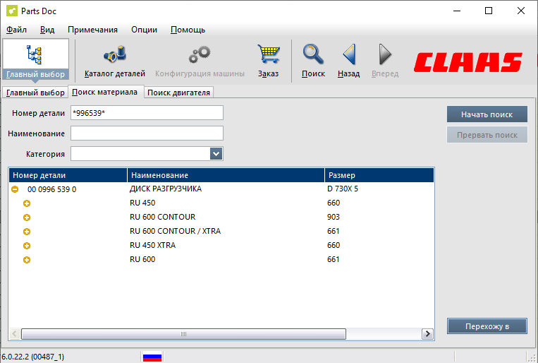538x363 pixels.
Task: Click the greyed-out Конфигурация машины gears icon
Action: point(200,54)
